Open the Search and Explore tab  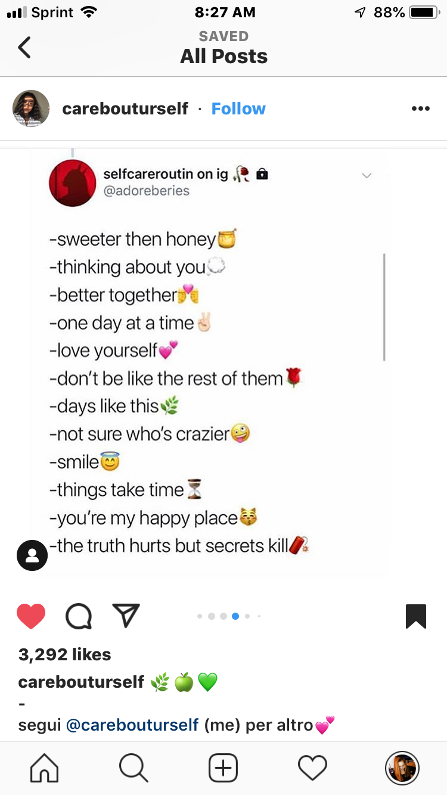[134, 768]
